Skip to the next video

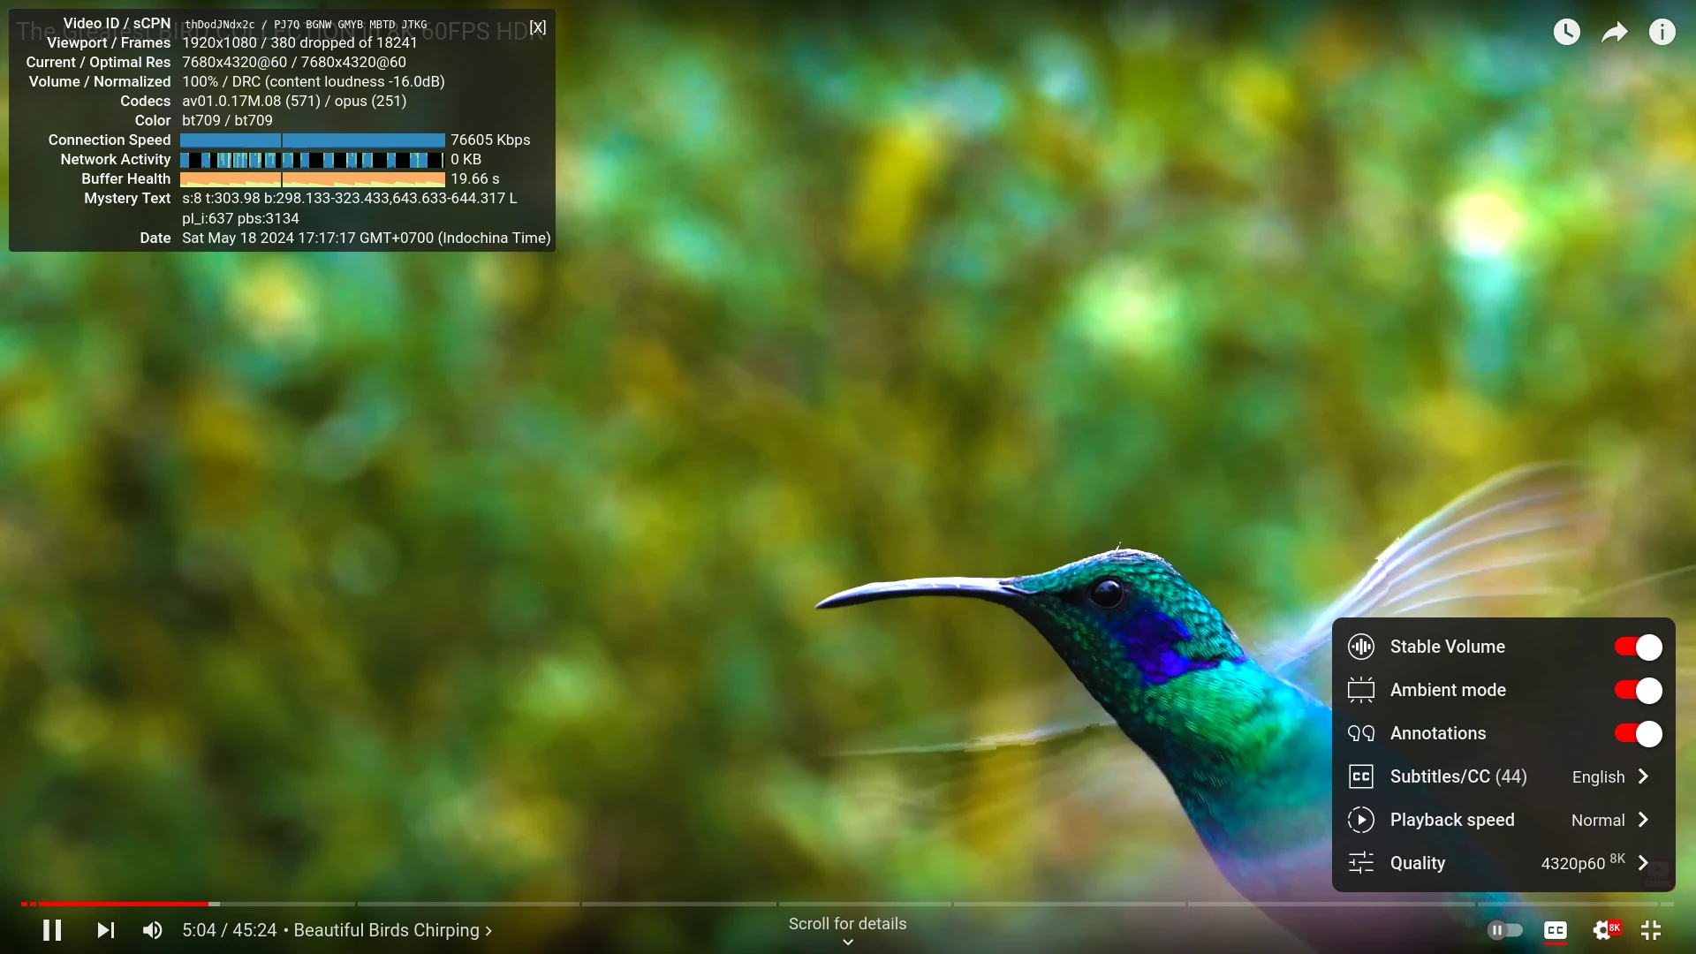pos(105,930)
